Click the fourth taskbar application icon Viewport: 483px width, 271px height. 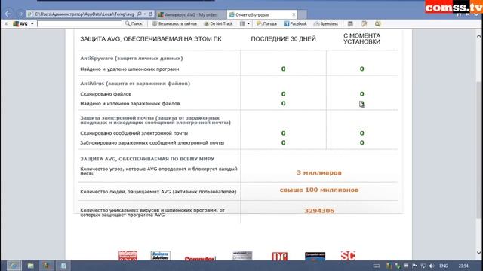pos(63,266)
